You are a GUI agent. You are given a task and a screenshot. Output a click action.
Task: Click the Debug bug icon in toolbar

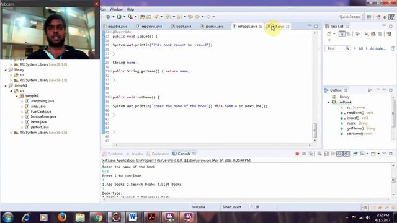[108, 17]
